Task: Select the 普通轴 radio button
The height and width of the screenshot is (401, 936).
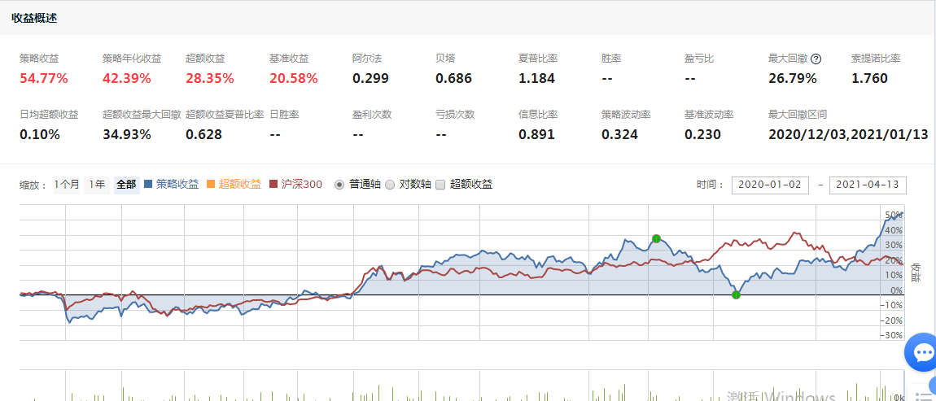Action: tap(340, 185)
